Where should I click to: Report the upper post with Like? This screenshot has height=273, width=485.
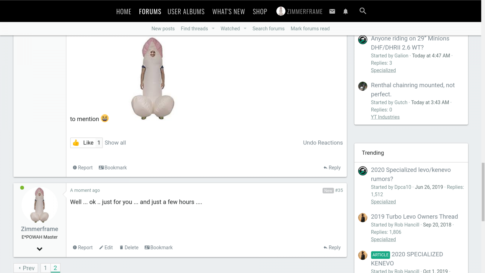click(83, 167)
